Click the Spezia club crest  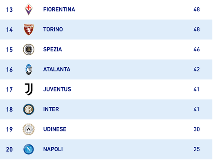pos(29,49)
